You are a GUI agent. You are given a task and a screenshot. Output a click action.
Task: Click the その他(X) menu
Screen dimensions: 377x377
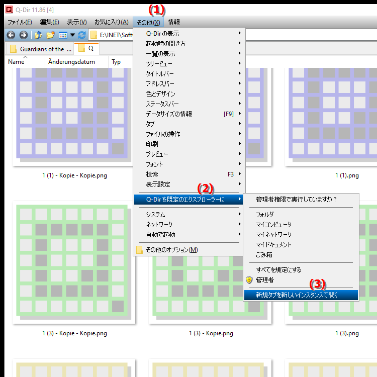tap(148, 22)
